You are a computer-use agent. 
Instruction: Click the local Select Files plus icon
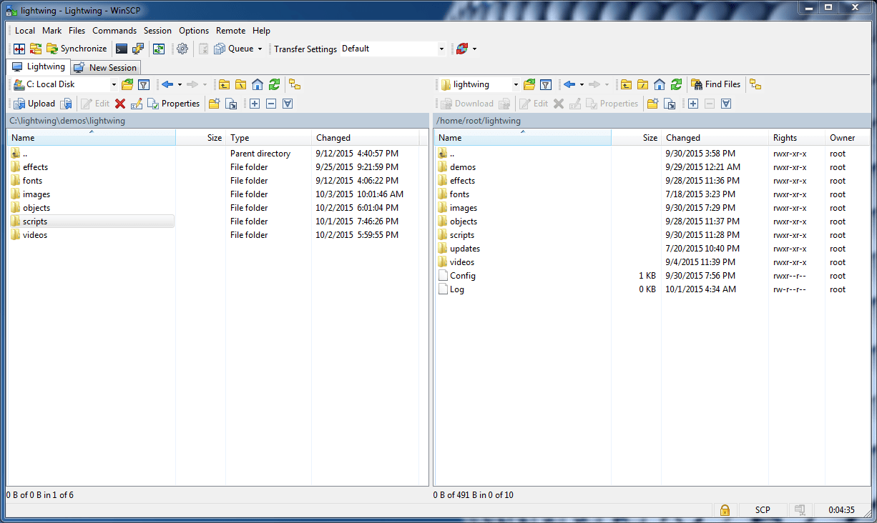(x=255, y=104)
